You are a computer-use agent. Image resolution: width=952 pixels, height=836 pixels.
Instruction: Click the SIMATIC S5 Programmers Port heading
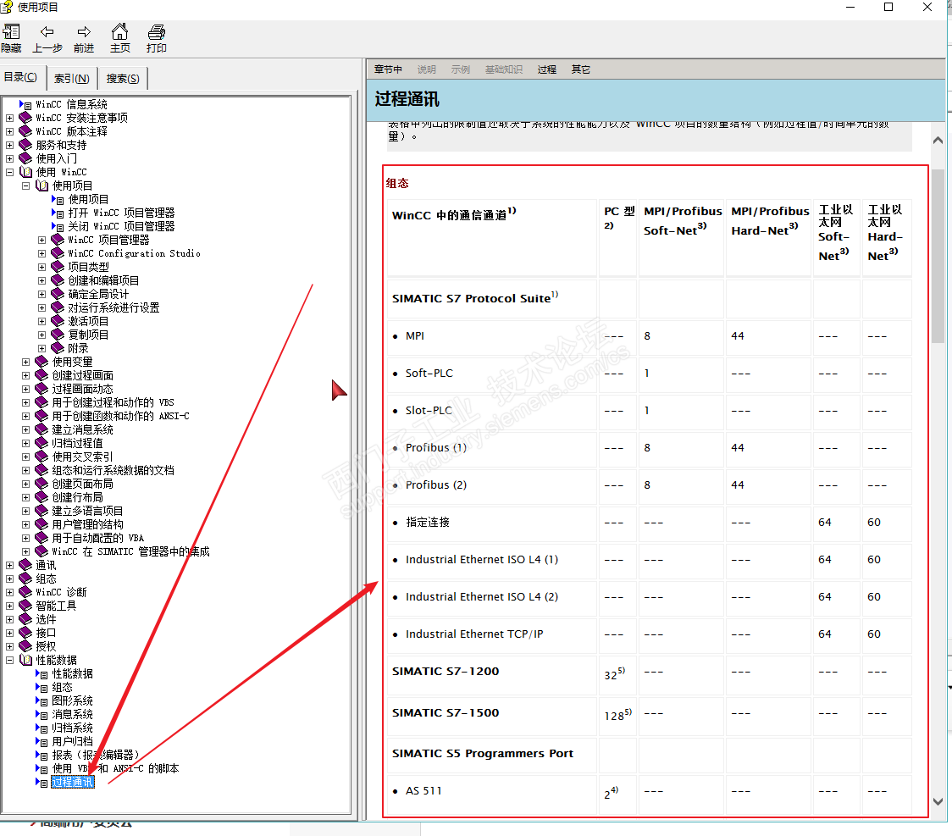pos(483,754)
